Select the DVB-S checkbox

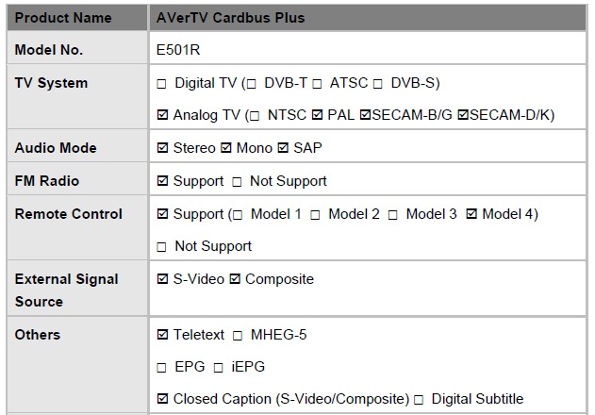tap(378, 84)
